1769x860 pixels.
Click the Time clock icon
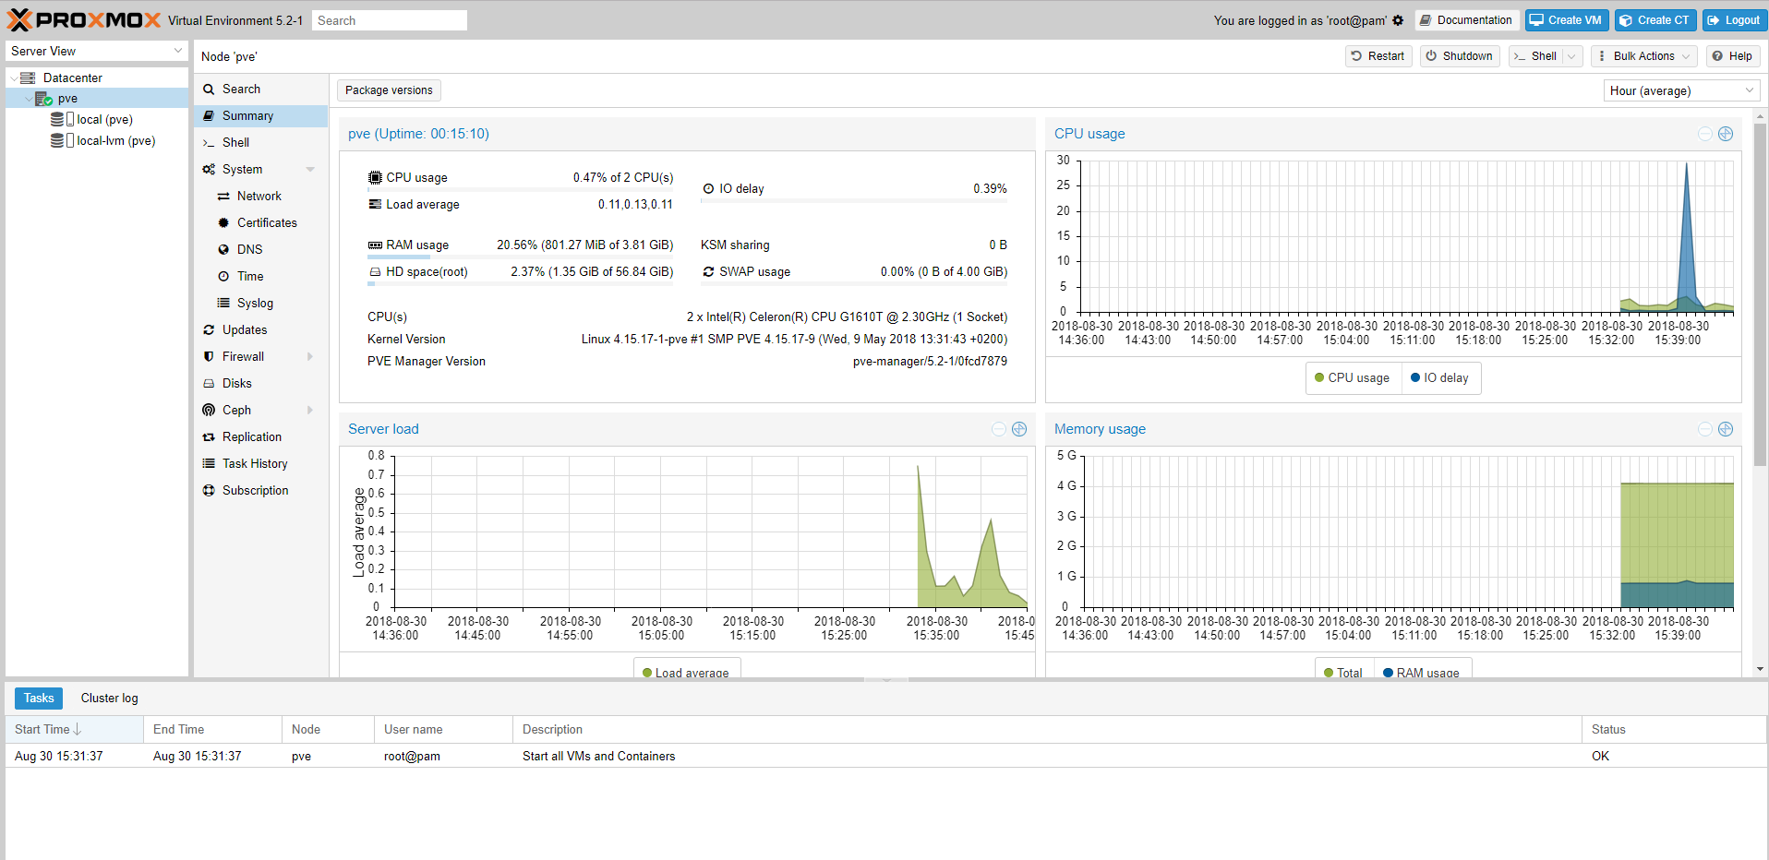coord(223,277)
